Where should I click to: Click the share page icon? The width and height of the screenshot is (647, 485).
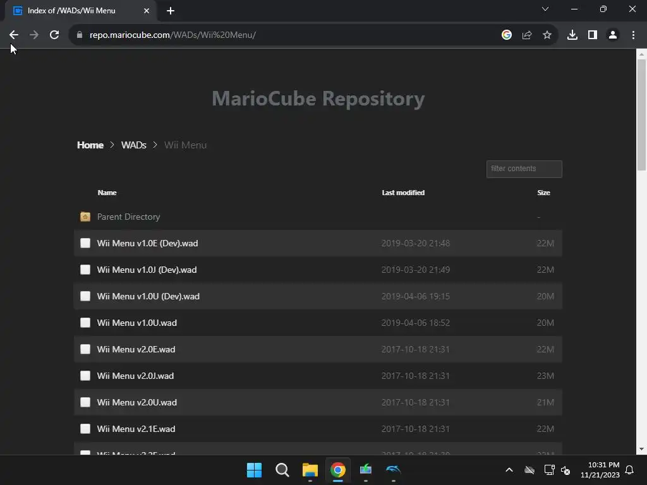click(x=527, y=35)
